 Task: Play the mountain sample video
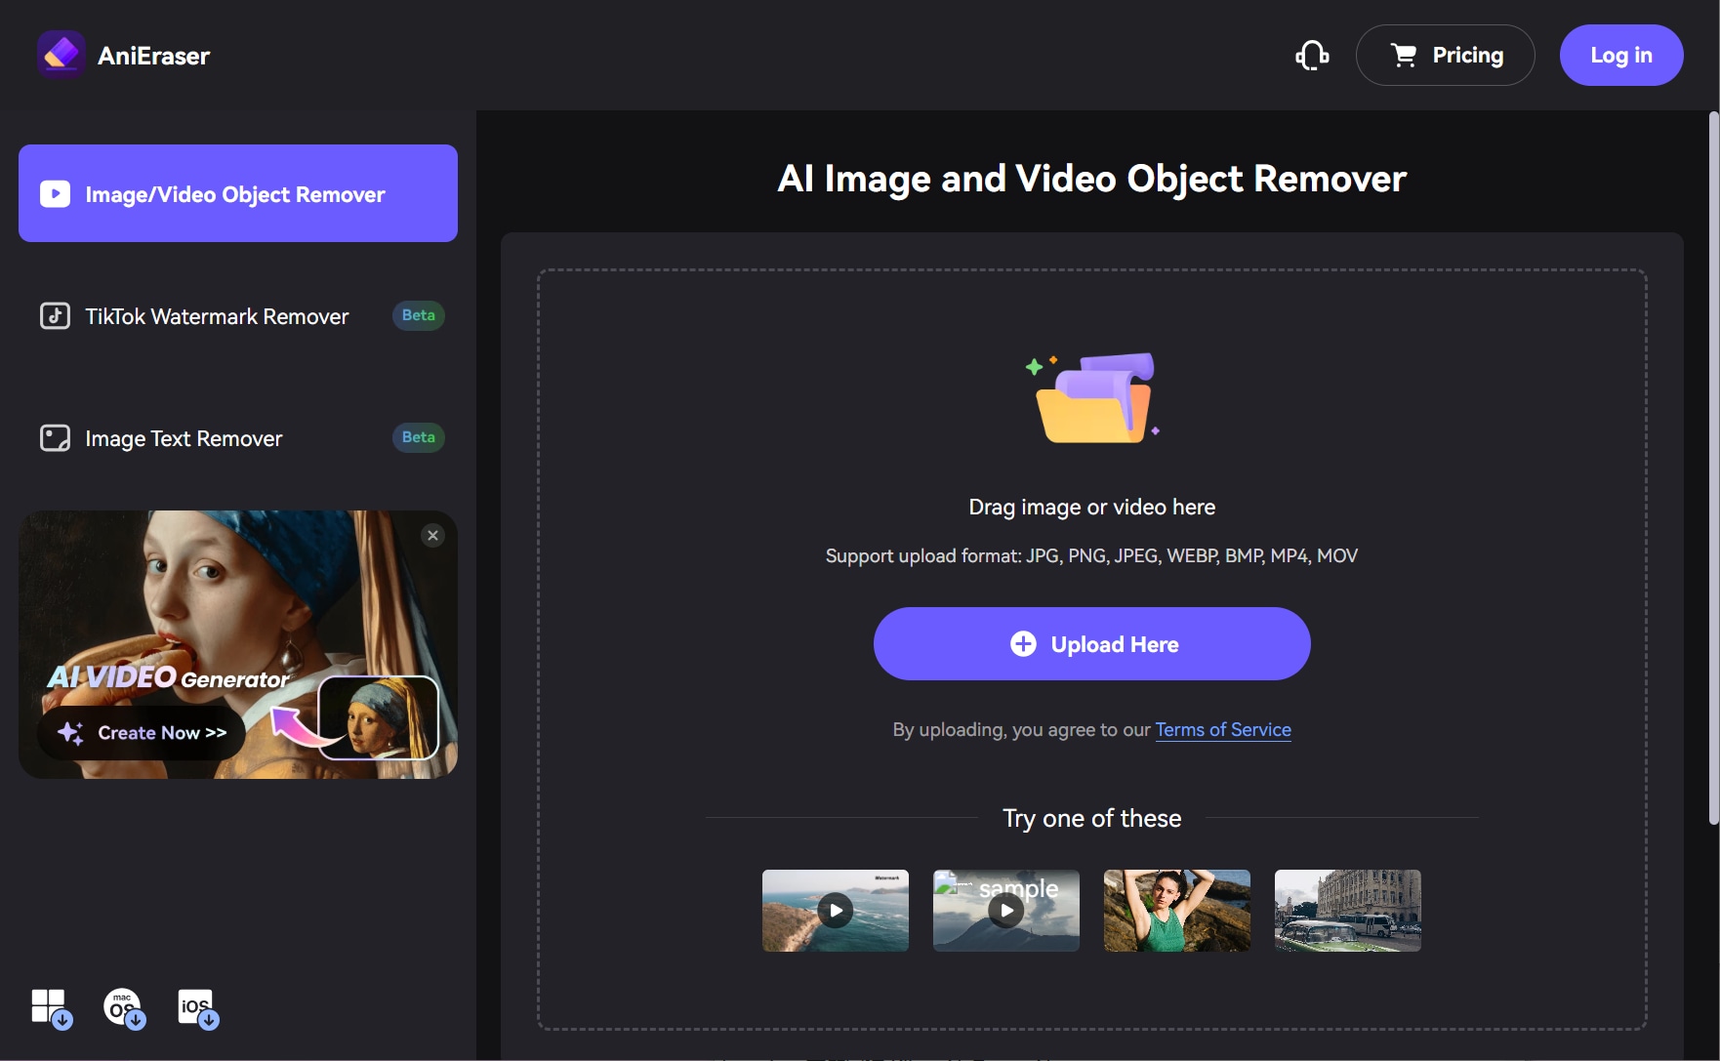pyautogui.click(x=1005, y=910)
